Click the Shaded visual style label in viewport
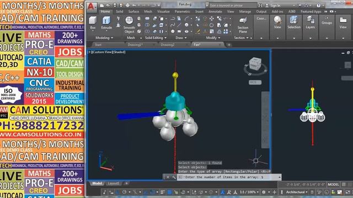Image resolution: width=353 pixels, height=198 pixels. [x=119, y=52]
